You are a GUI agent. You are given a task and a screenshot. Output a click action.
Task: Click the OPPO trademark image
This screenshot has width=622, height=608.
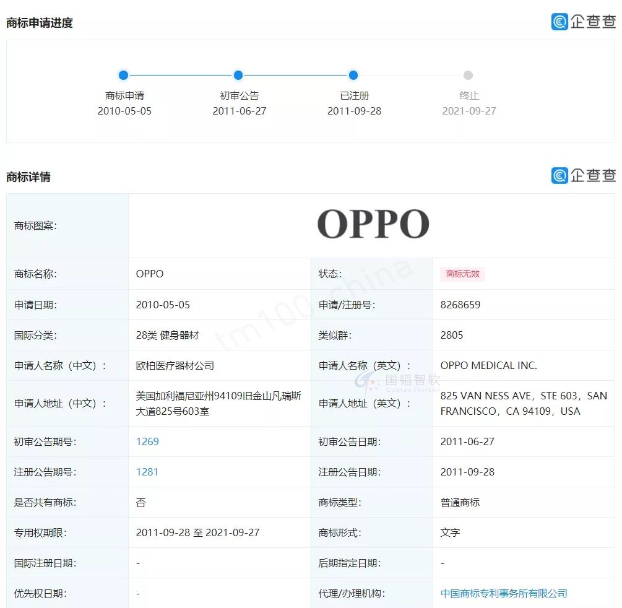(x=373, y=224)
